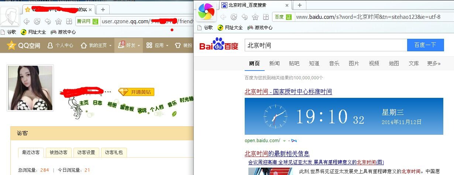This screenshot has width=454, height=175.
Task: Reload the page in the Baidu browser
Action: (x=234, y=17)
